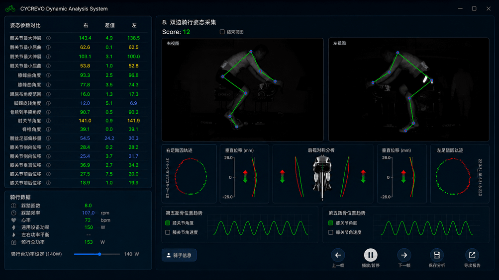Viewport: 499px width, 280px height.
Task: Click the 72 bpm heart rate value
Action: (x=88, y=220)
